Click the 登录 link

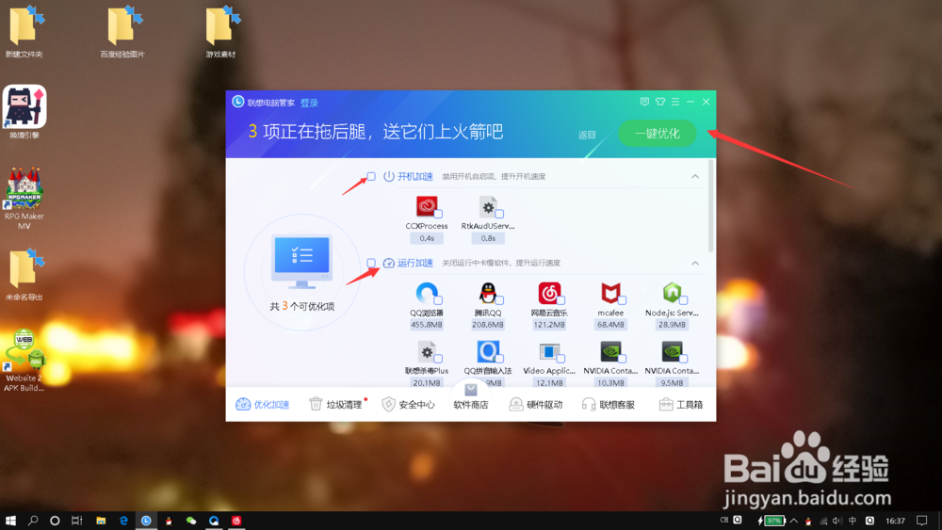[309, 103]
